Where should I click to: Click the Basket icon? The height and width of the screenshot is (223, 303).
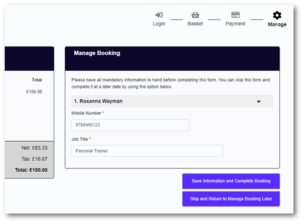tap(195, 15)
